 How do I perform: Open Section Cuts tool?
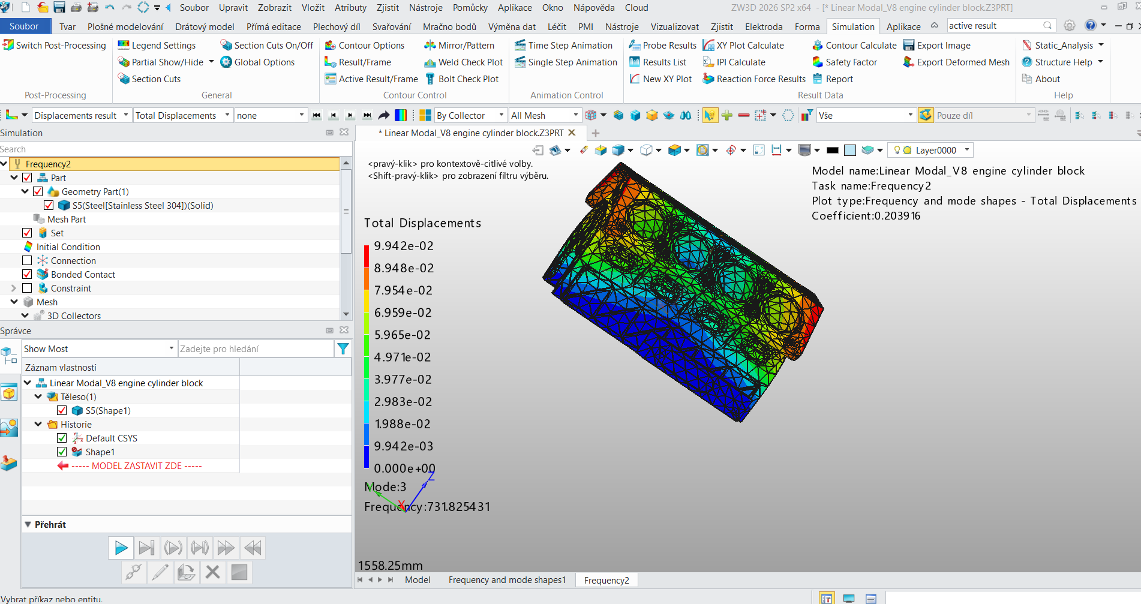[149, 79]
